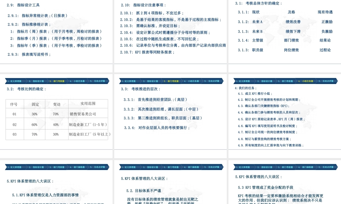Switch to "指标设计篇" tab on bottom-left slide
Image resolution: width=341 pixels, height=204 pixels.
click(36, 167)
